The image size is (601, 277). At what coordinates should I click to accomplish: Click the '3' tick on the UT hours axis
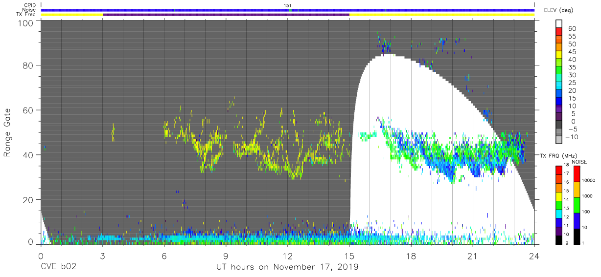pos(103,256)
